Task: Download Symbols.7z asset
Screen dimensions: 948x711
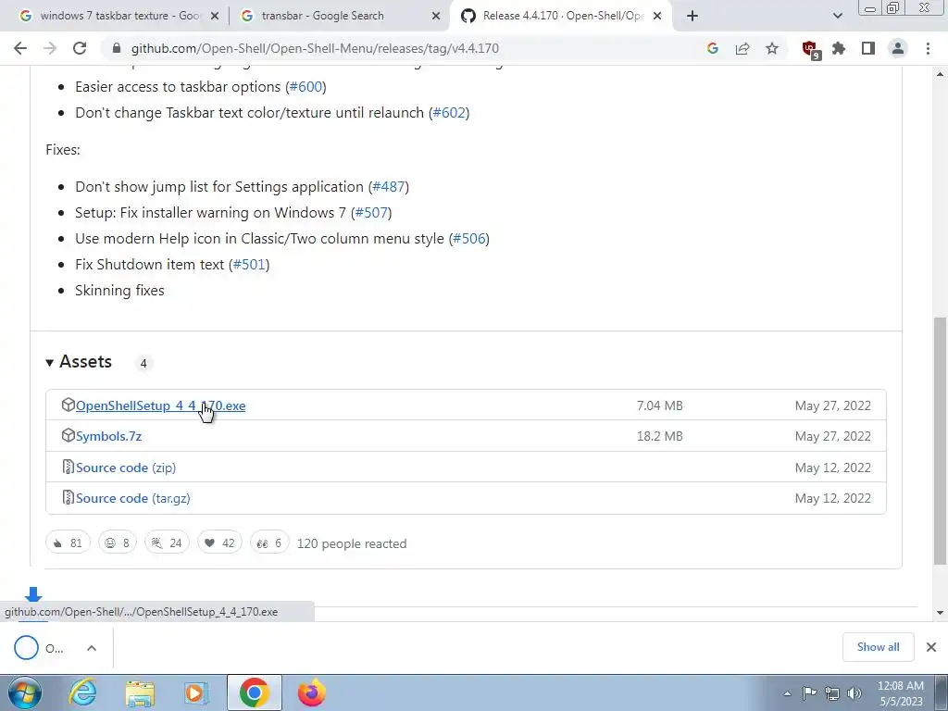Action: [x=109, y=436]
